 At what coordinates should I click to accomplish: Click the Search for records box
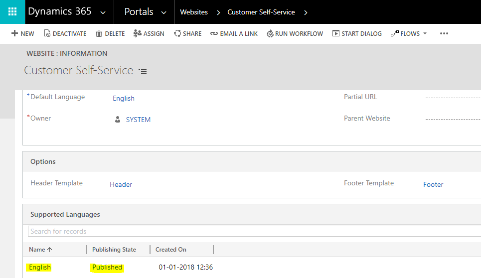255,231
